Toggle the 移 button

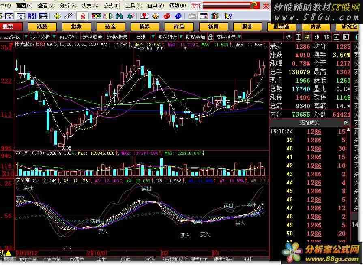[327, 37]
